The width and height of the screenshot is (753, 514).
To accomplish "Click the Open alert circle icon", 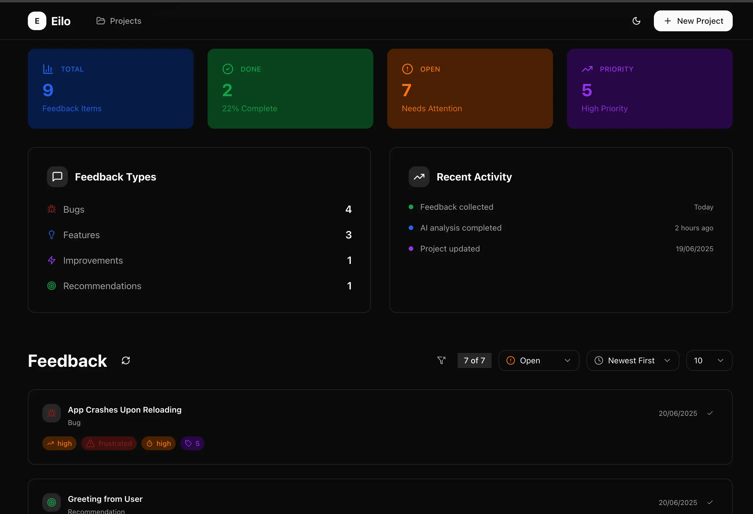I will [x=407, y=69].
